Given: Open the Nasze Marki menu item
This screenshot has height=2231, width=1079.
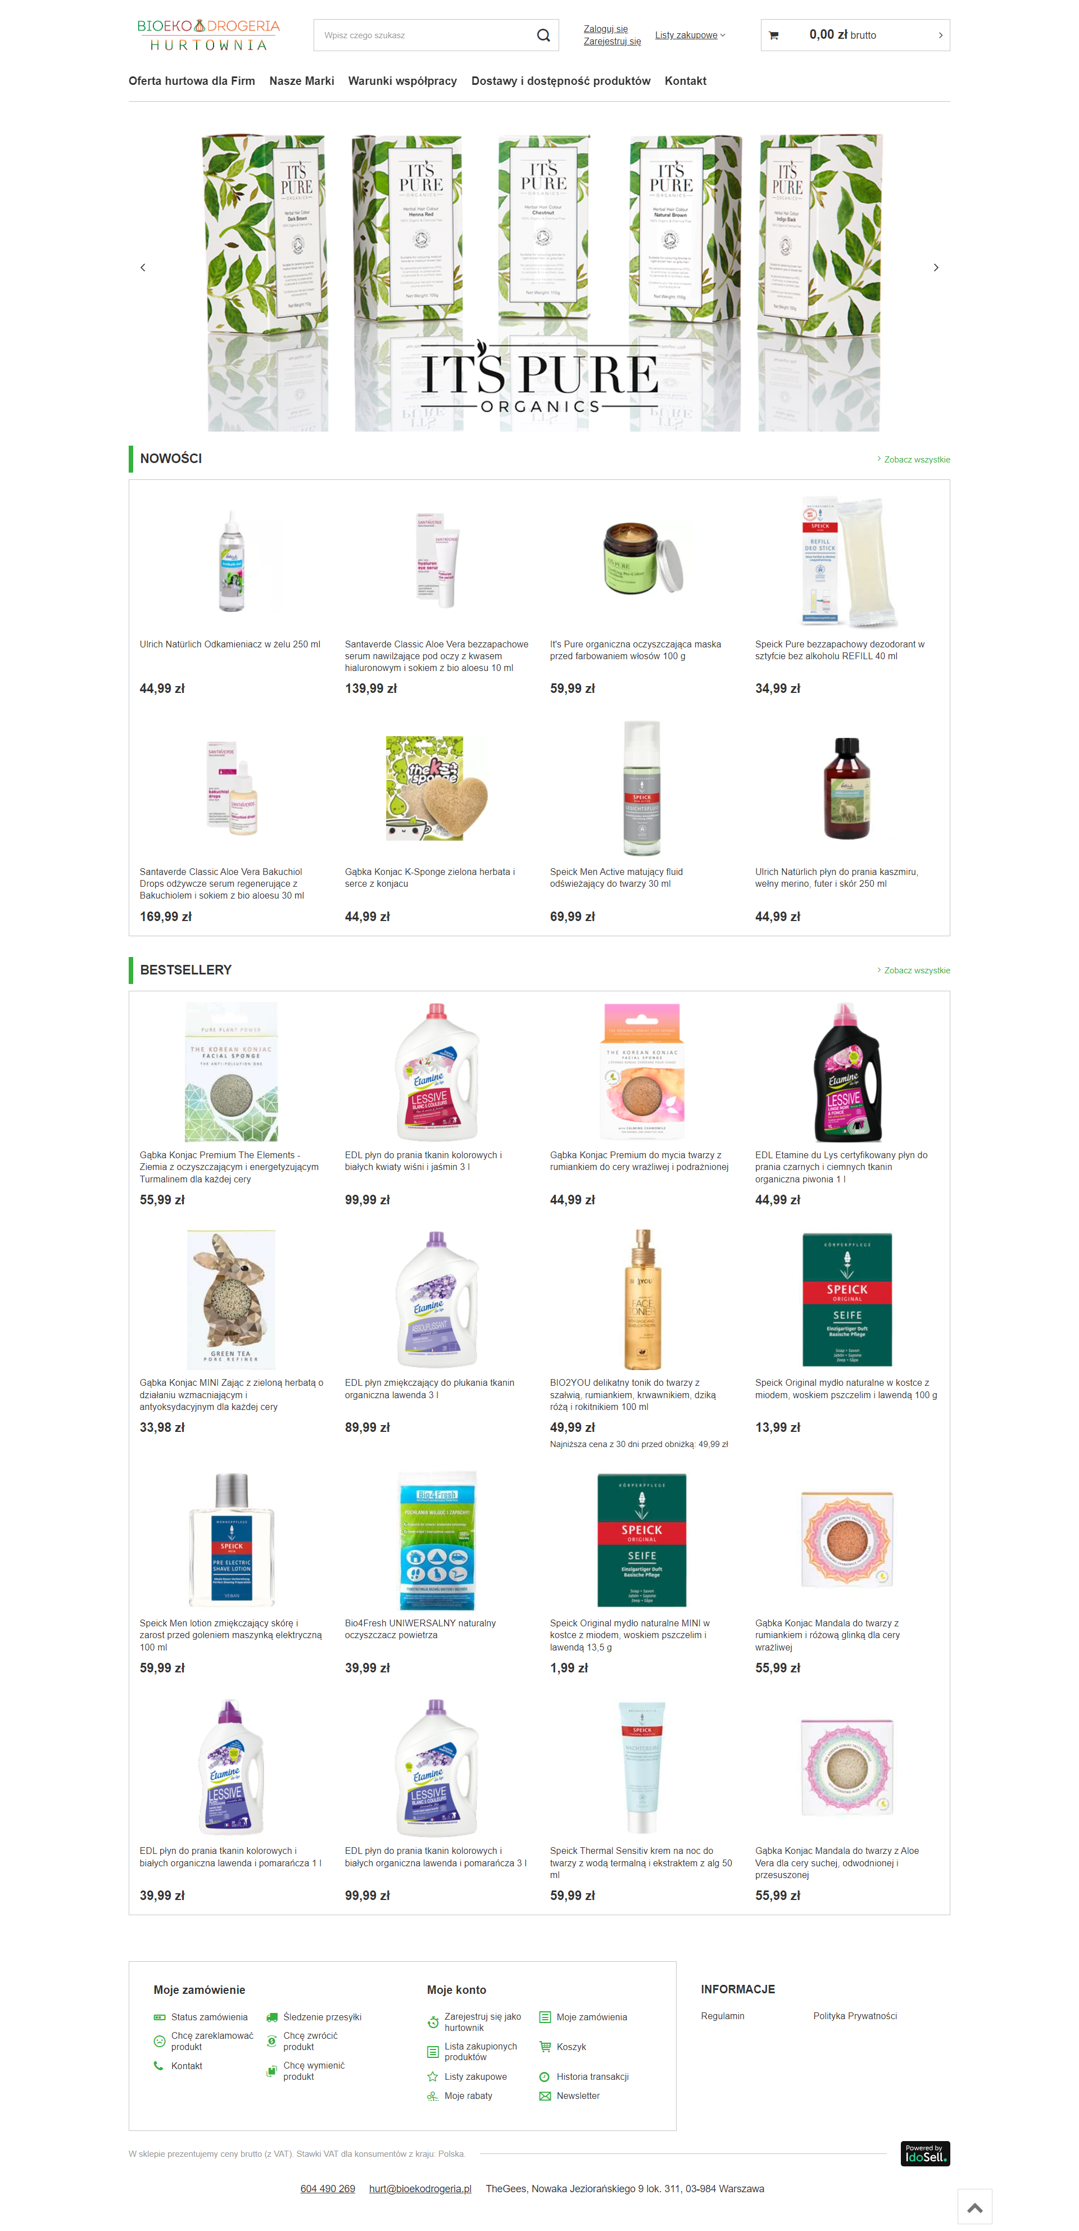Looking at the screenshot, I should pos(301,80).
